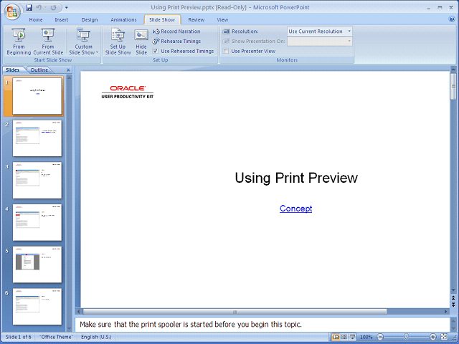Open the View ribbon tab

point(222,19)
